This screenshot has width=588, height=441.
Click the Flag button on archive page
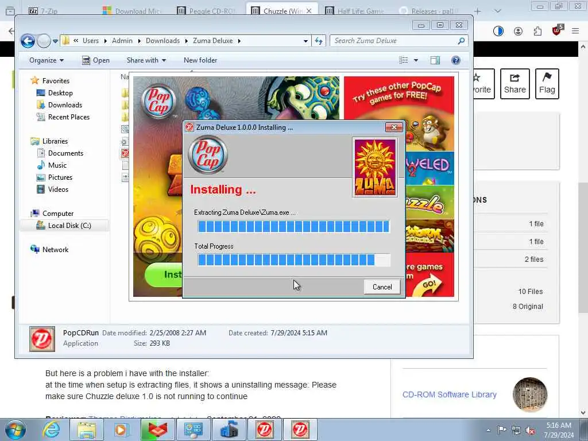tap(547, 84)
